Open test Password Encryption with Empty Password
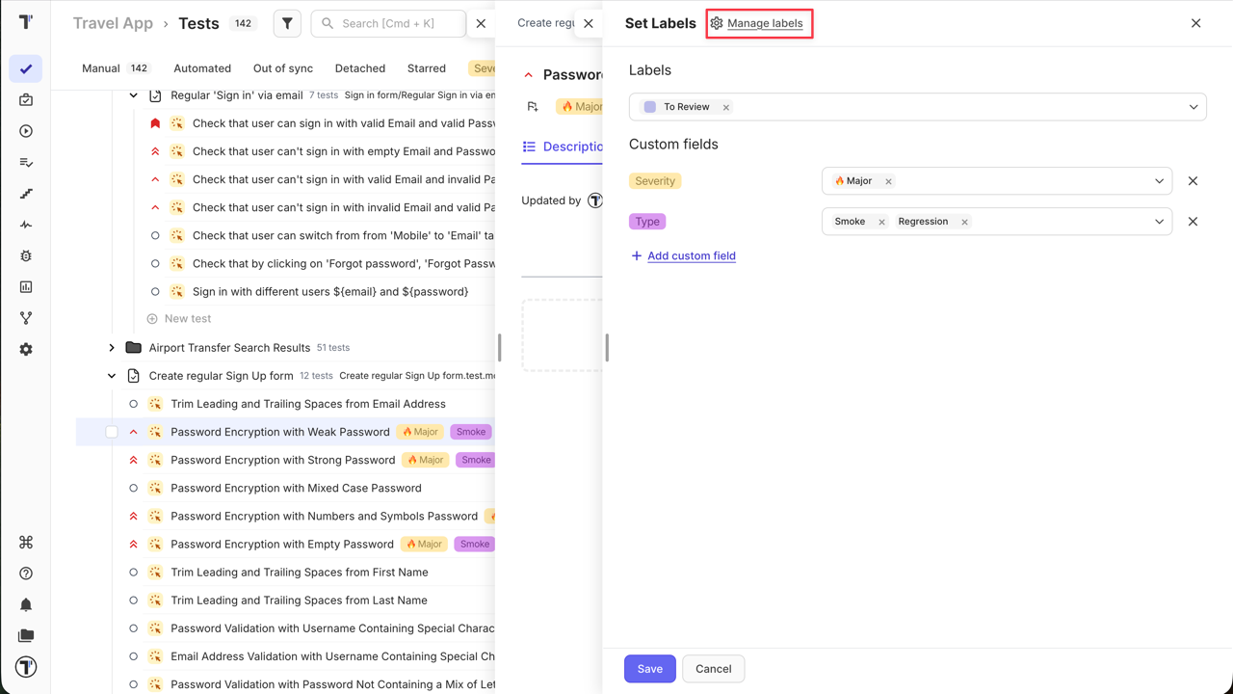This screenshot has height=694, width=1233. tap(282, 544)
